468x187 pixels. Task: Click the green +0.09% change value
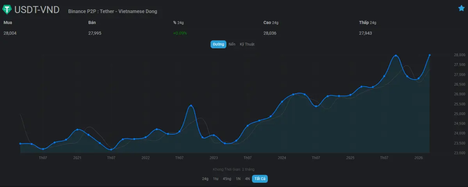pos(180,33)
